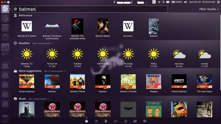This screenshot has height=124, width=221.
Task: Open the sound volume indicator
Action: click(185, 2)
